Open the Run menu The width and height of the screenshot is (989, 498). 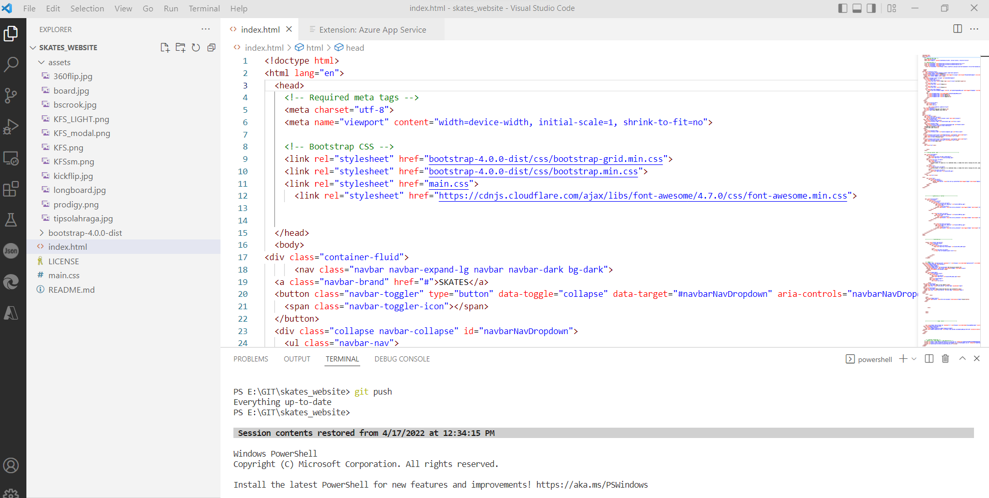click(171, 8)
